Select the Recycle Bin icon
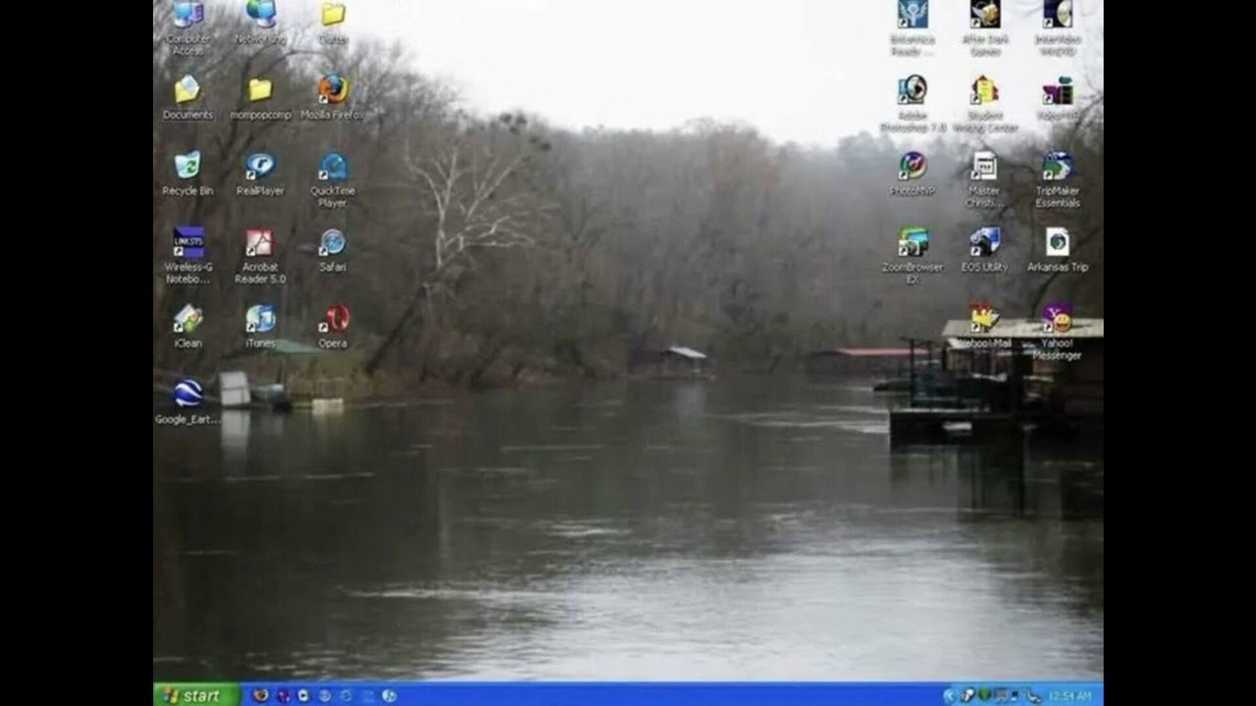 [187, 173]
